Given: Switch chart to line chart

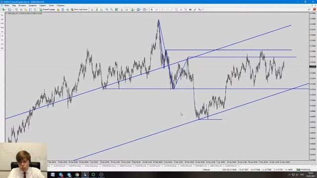Looking at the screenshot, I should click(x=102, y=9).
